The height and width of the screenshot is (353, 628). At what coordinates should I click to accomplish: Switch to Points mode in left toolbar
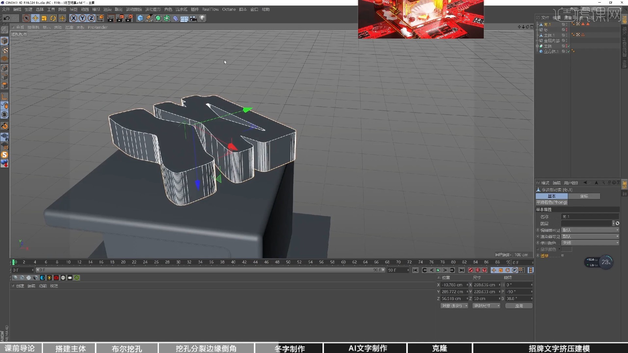coord(5,68)
